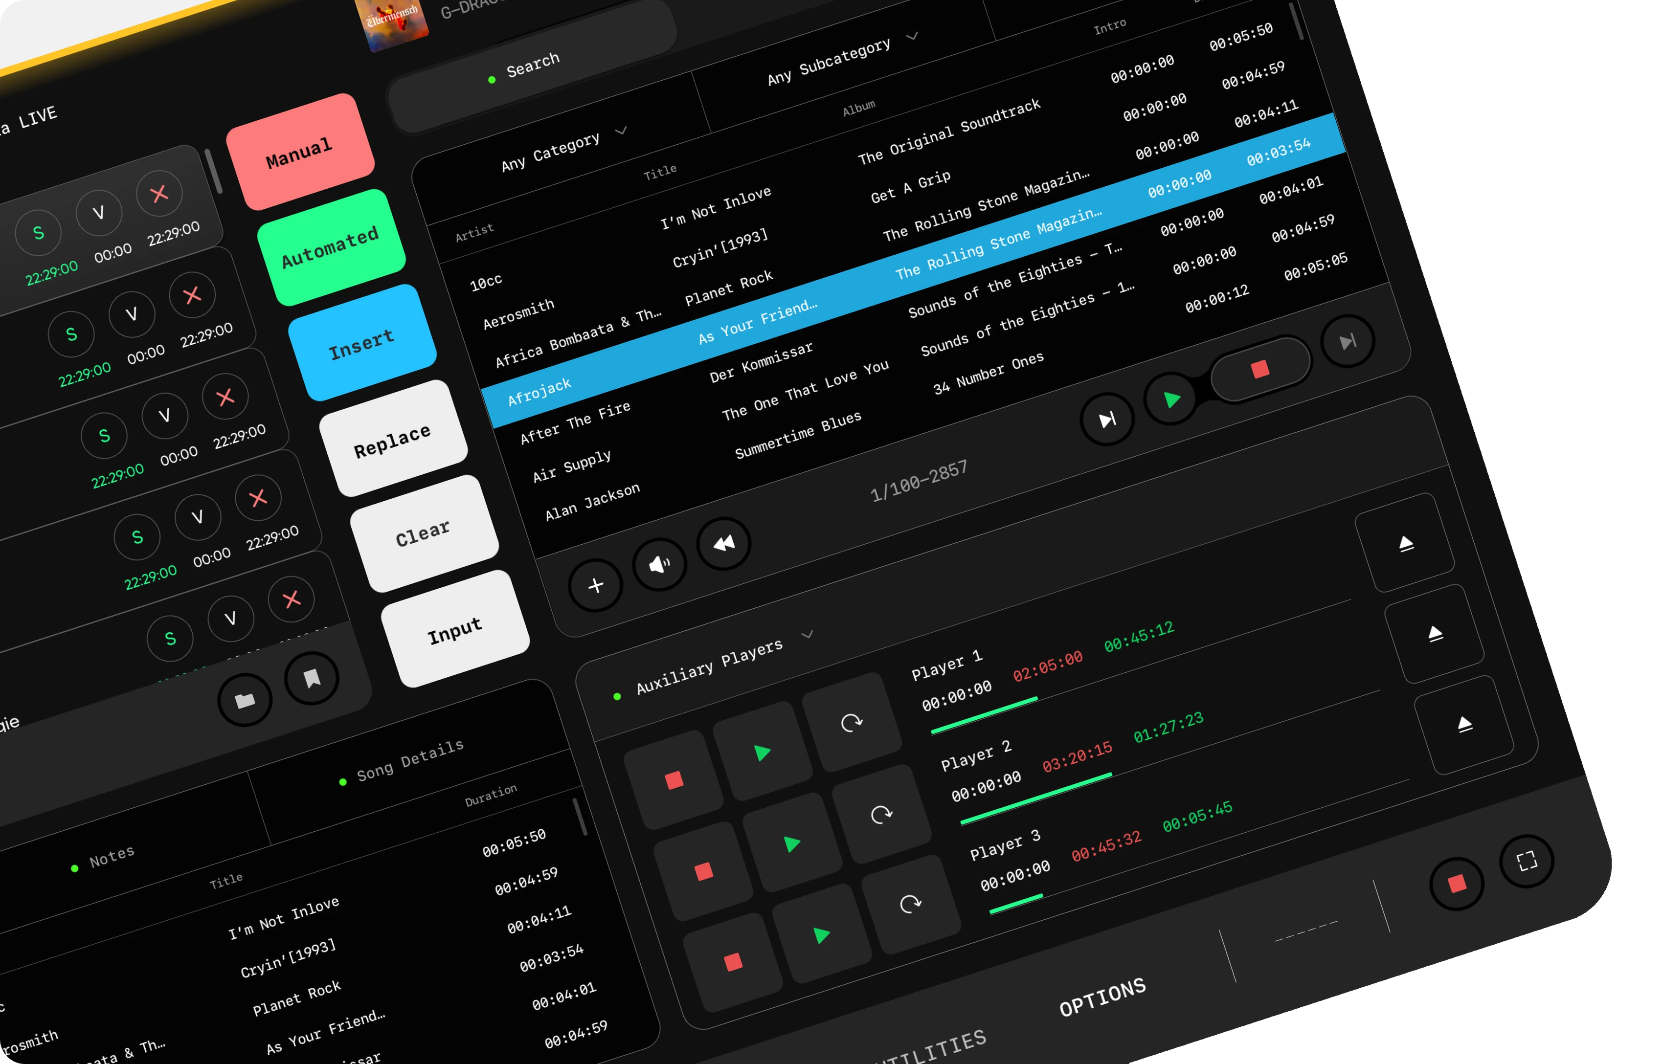Click the album art thumbnail
The image size is (1663, 1064).
(392, 22)
